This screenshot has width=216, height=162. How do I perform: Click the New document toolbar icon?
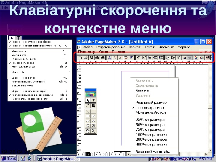(80, 57)
